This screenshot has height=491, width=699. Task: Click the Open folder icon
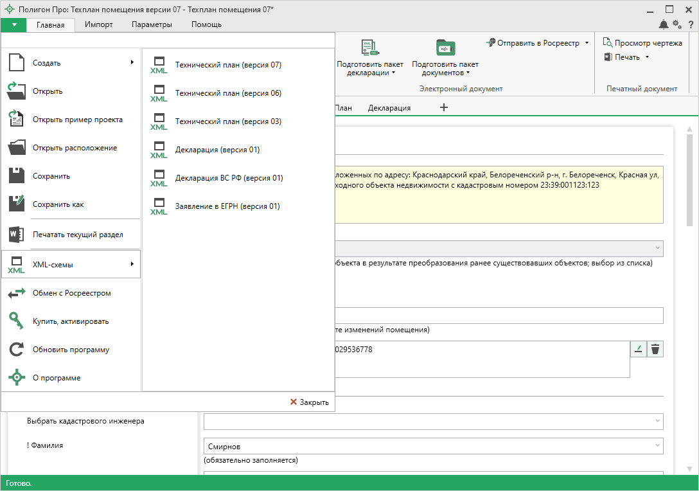(x=16, y=91)
